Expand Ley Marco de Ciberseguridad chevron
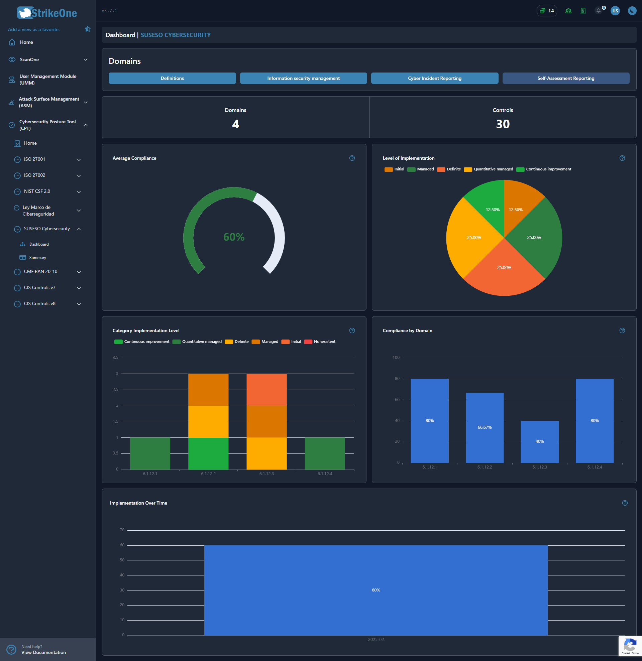 coord(79,211)
